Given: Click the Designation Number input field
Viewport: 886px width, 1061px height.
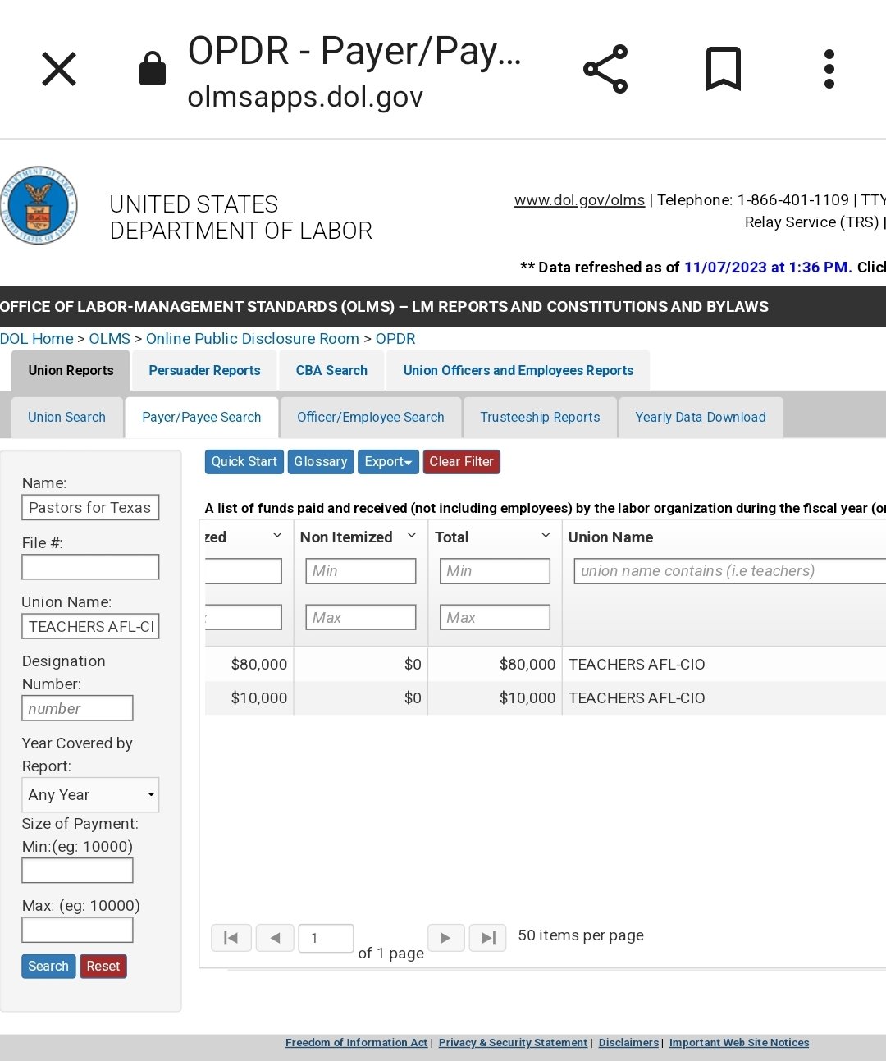Looking at the screenshot, I should [77, 708].
